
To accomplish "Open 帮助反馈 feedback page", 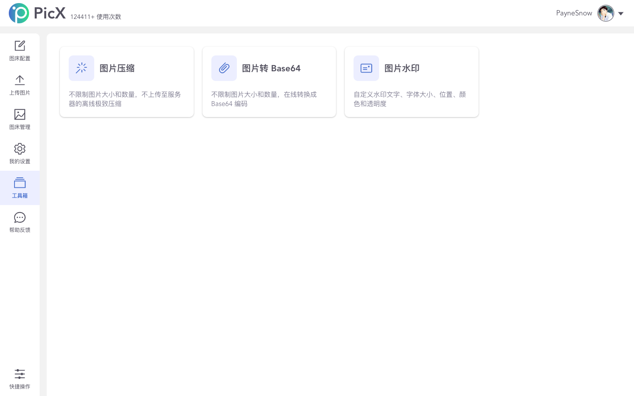I will click(20, 221).
